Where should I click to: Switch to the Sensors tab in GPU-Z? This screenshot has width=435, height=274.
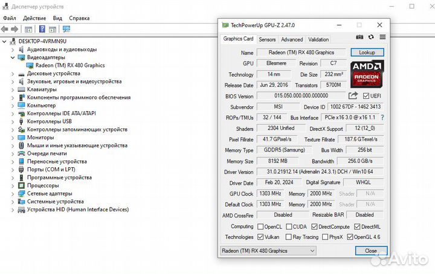[267, 39]
